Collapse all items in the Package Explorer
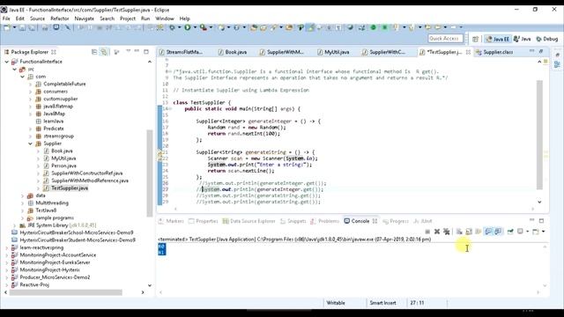 coord(94,52)
